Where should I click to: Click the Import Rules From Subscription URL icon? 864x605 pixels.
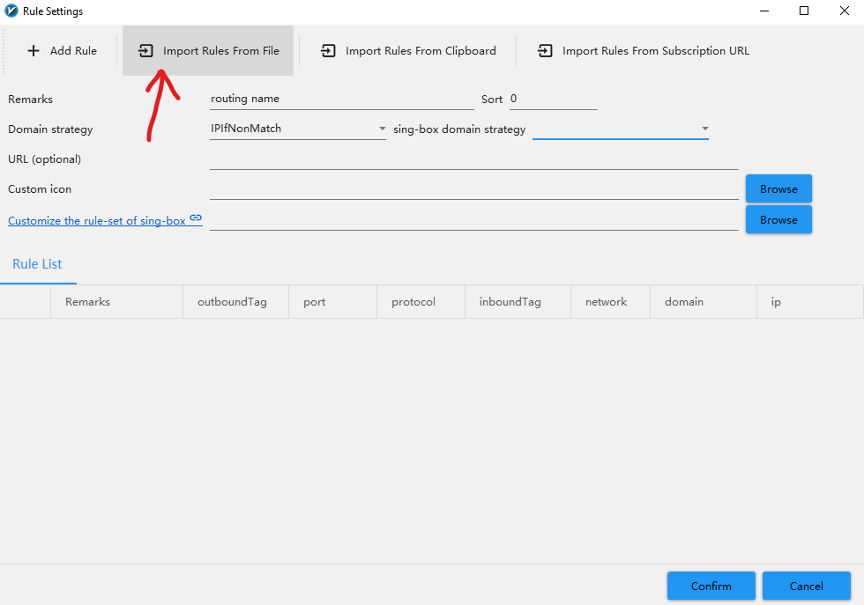point(545,51)
